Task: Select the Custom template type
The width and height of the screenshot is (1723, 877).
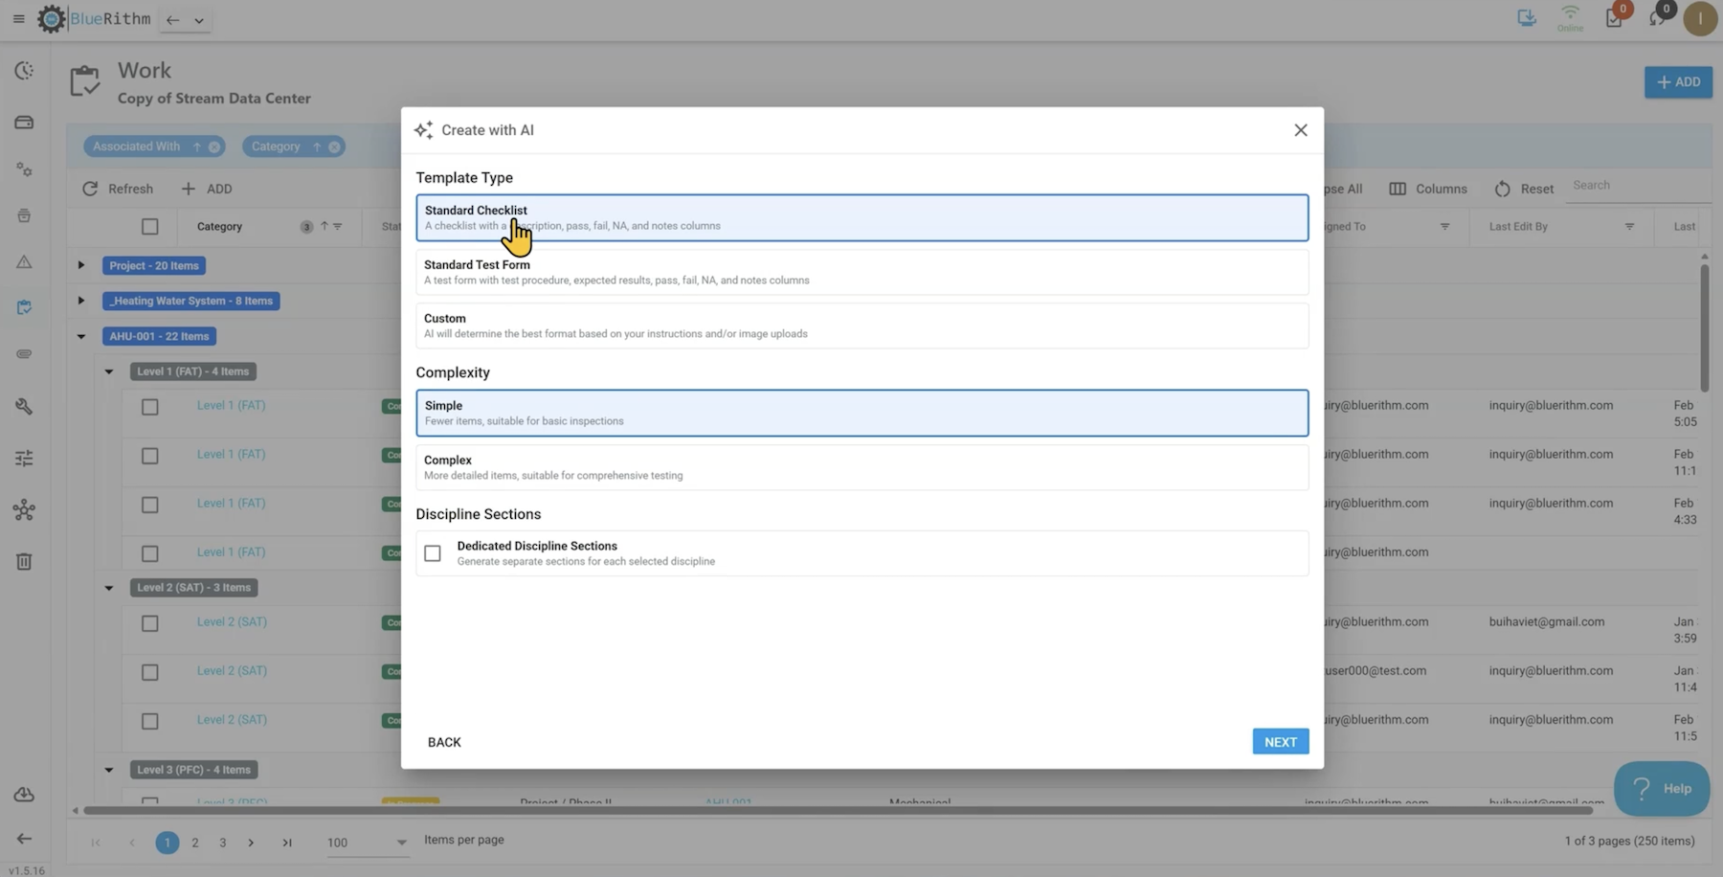Action: click(861, 326)
